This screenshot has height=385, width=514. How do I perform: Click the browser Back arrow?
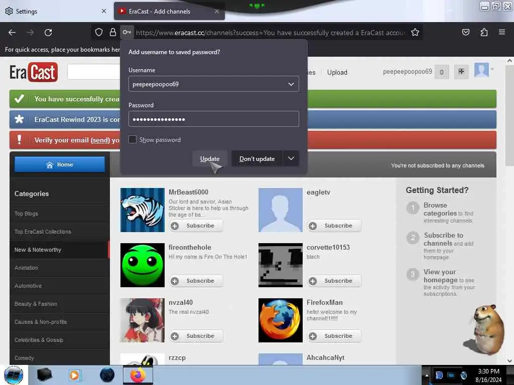point(12,33)
